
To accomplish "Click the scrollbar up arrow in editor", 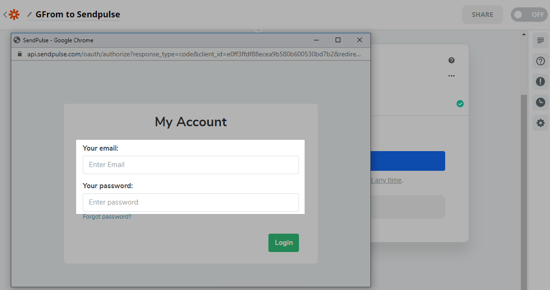I will click(524, 34).
